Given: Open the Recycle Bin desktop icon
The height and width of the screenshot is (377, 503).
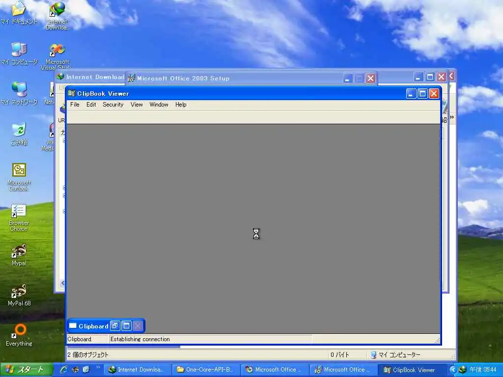Looking at the screenshot, I should click(x=19, y=134).
